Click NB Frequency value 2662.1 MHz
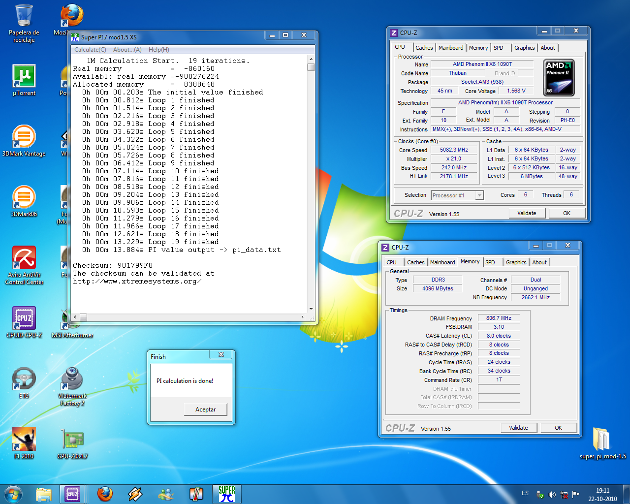 (x=535, y=297)
